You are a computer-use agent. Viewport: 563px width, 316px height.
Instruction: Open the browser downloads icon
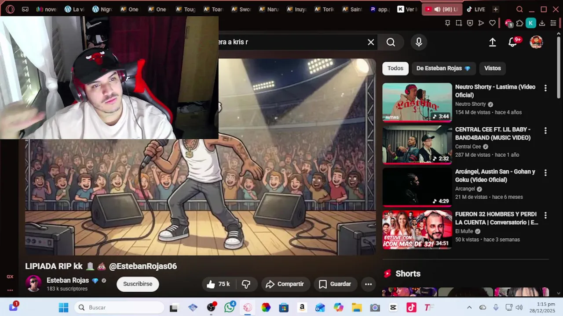tap(542, 23)
